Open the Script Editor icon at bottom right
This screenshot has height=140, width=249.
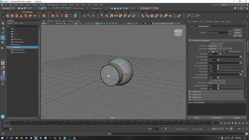point(247,134)
